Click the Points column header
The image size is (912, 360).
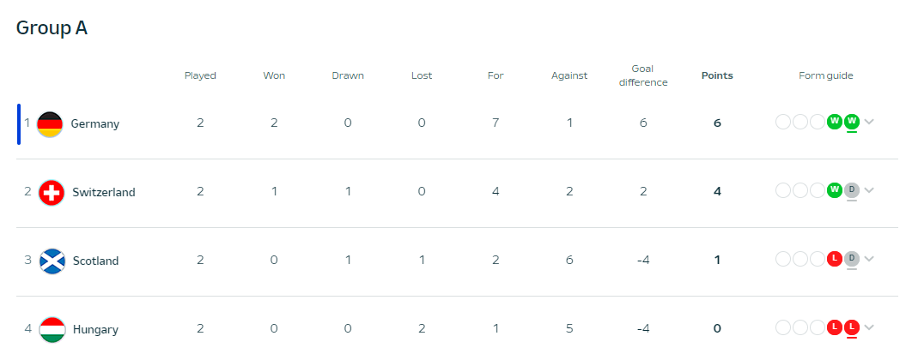[717, 75]
